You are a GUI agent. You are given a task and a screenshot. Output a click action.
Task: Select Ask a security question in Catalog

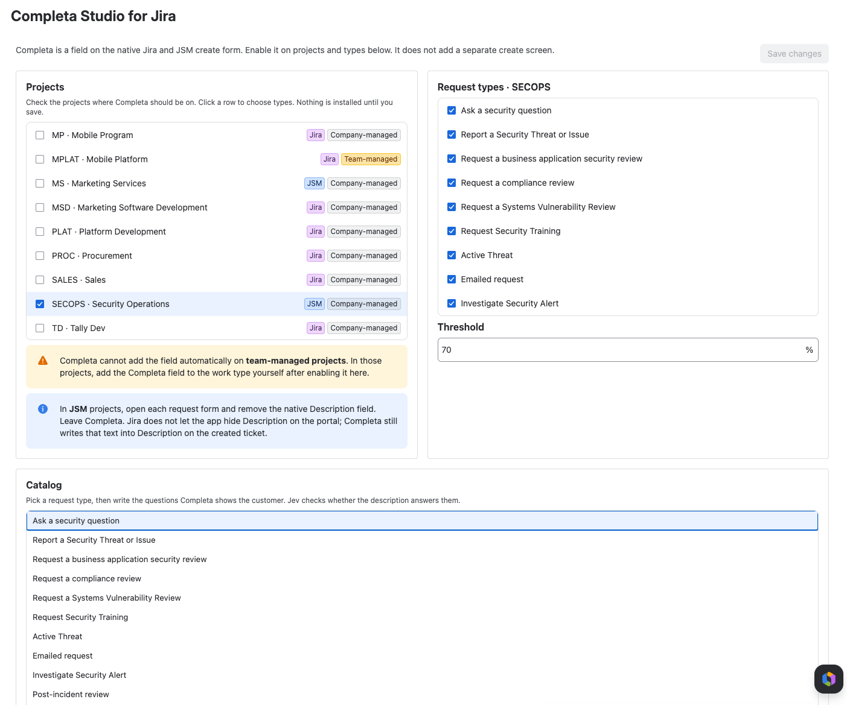pos(422,520)
